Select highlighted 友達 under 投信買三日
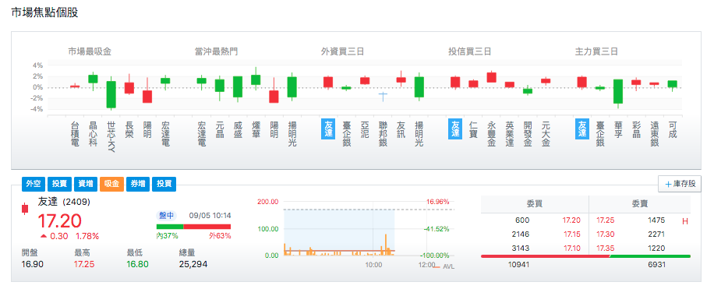This screenshot has height=289, width=714. (455, 129)
